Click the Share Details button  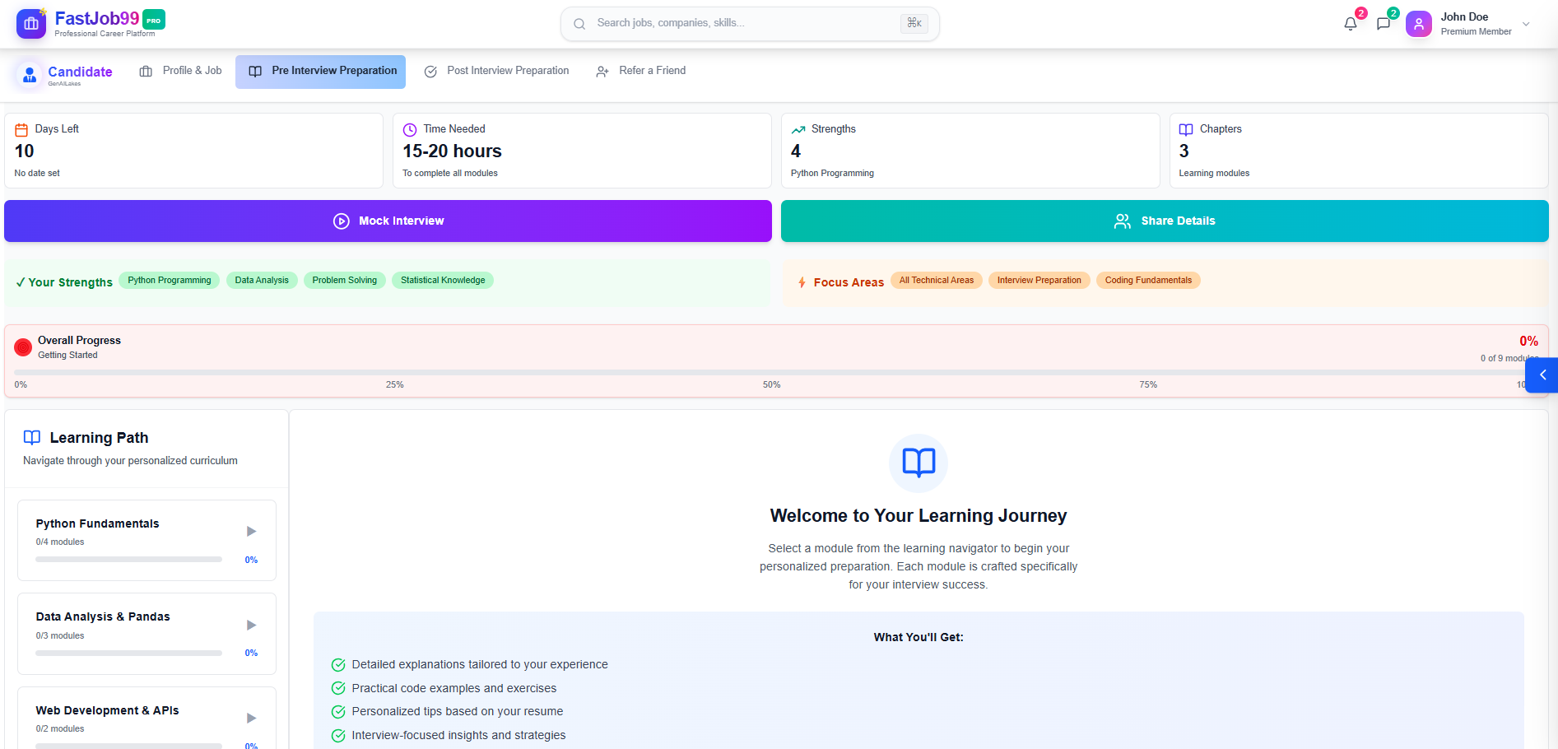click(1164, 221)
